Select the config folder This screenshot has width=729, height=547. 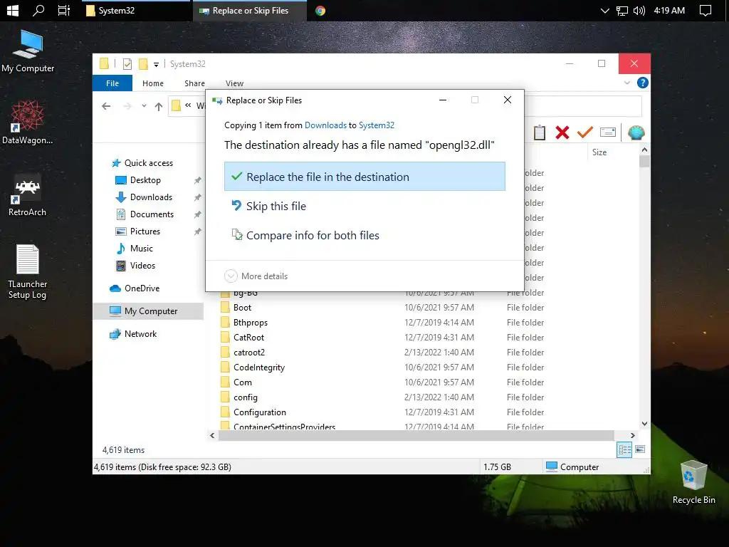click(x=246, y=397)
